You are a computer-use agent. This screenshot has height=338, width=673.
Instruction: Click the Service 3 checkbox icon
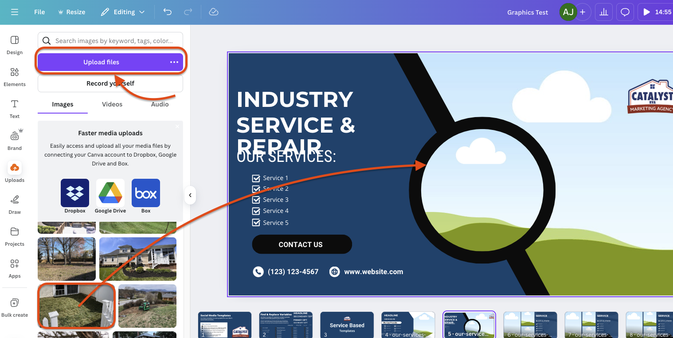pyautogui.click(x=256, y=200)
